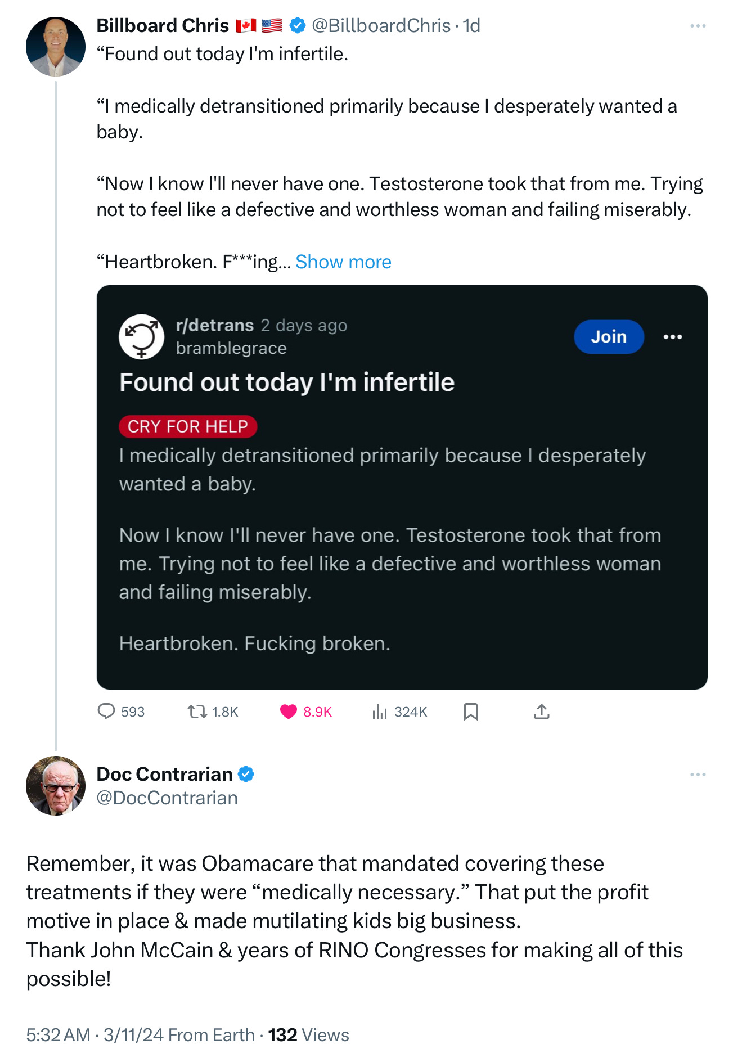Open the bramblegrace username on Reddit post
733x1062 pixels.
[231, 349]
